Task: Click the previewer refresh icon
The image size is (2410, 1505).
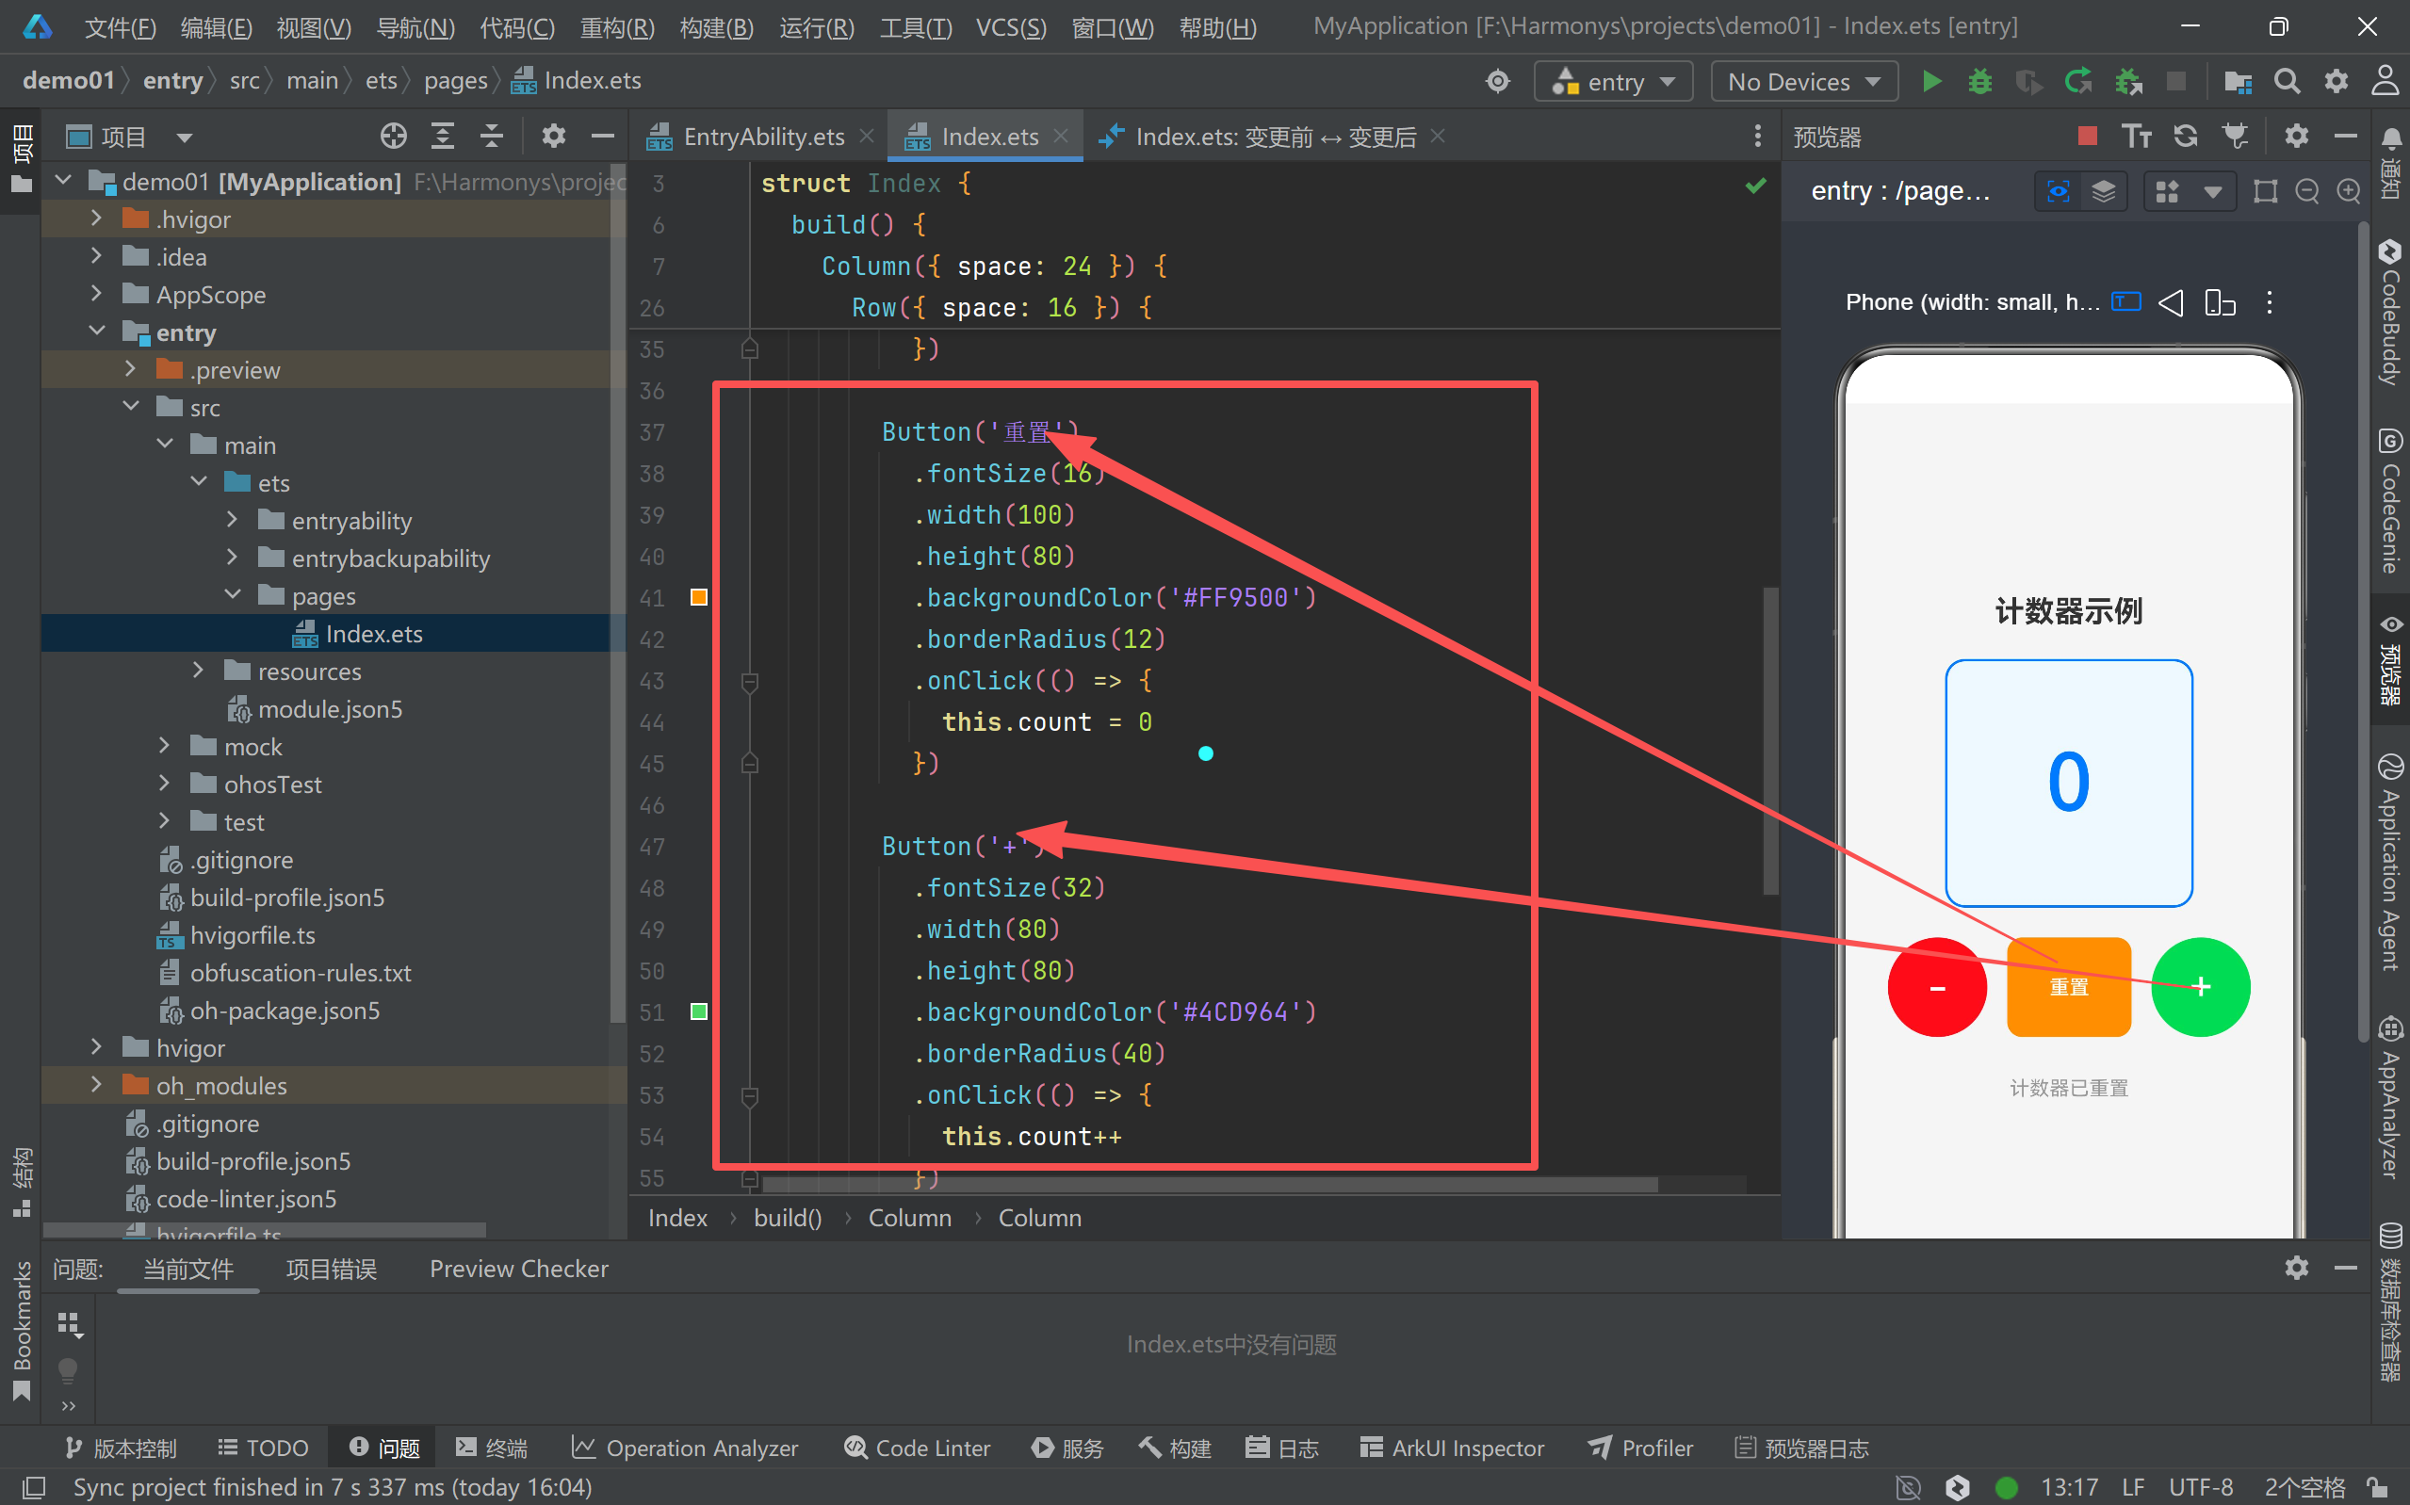Action: (x=2185, y=137)
